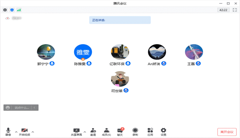Screen dimensions: 240x138
Task: Collapse the chat input bar arrow
Action: click(x=34, y=108)
